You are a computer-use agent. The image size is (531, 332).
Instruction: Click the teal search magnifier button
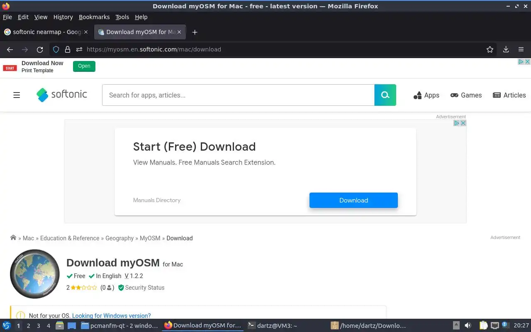point(385,95)
